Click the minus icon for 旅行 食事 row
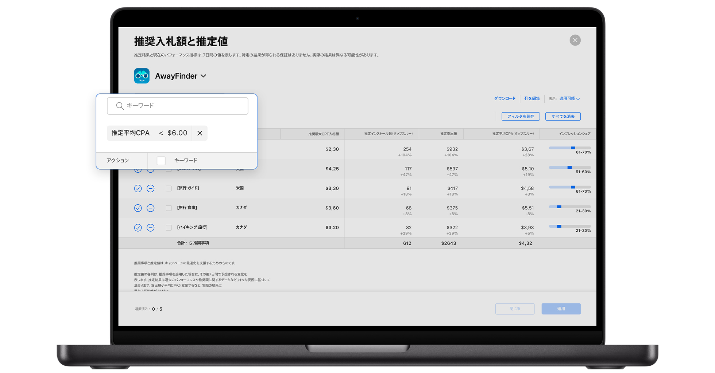This screenshot has height=373, width=715. (150, 208)
